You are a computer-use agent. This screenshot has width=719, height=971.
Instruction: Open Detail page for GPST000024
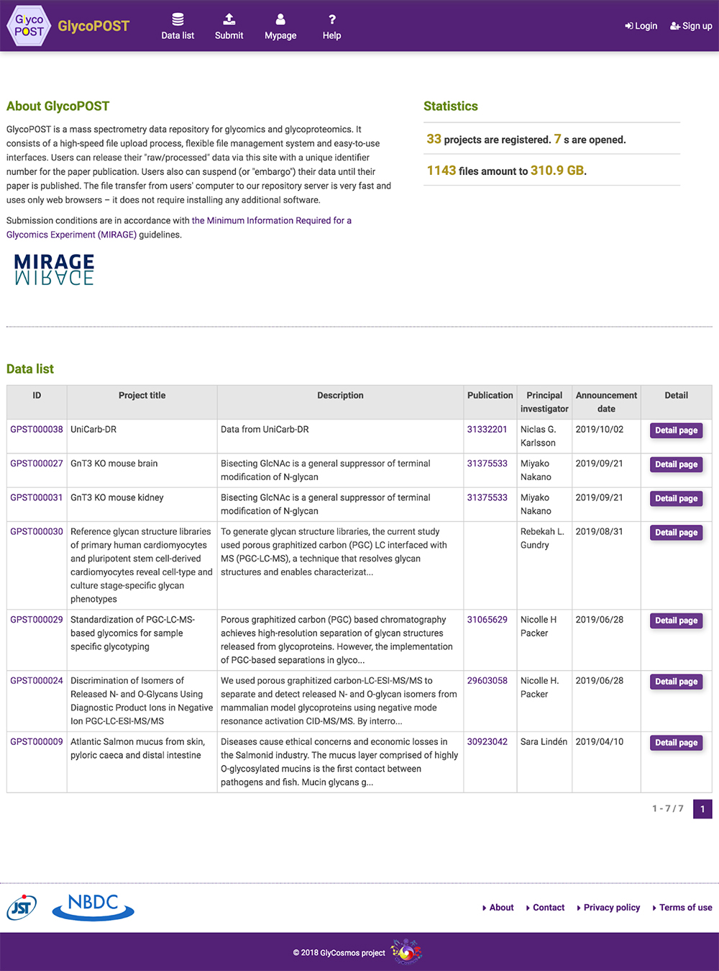676,682
